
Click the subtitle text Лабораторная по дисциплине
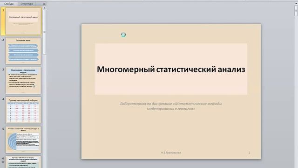pos(171,106)
